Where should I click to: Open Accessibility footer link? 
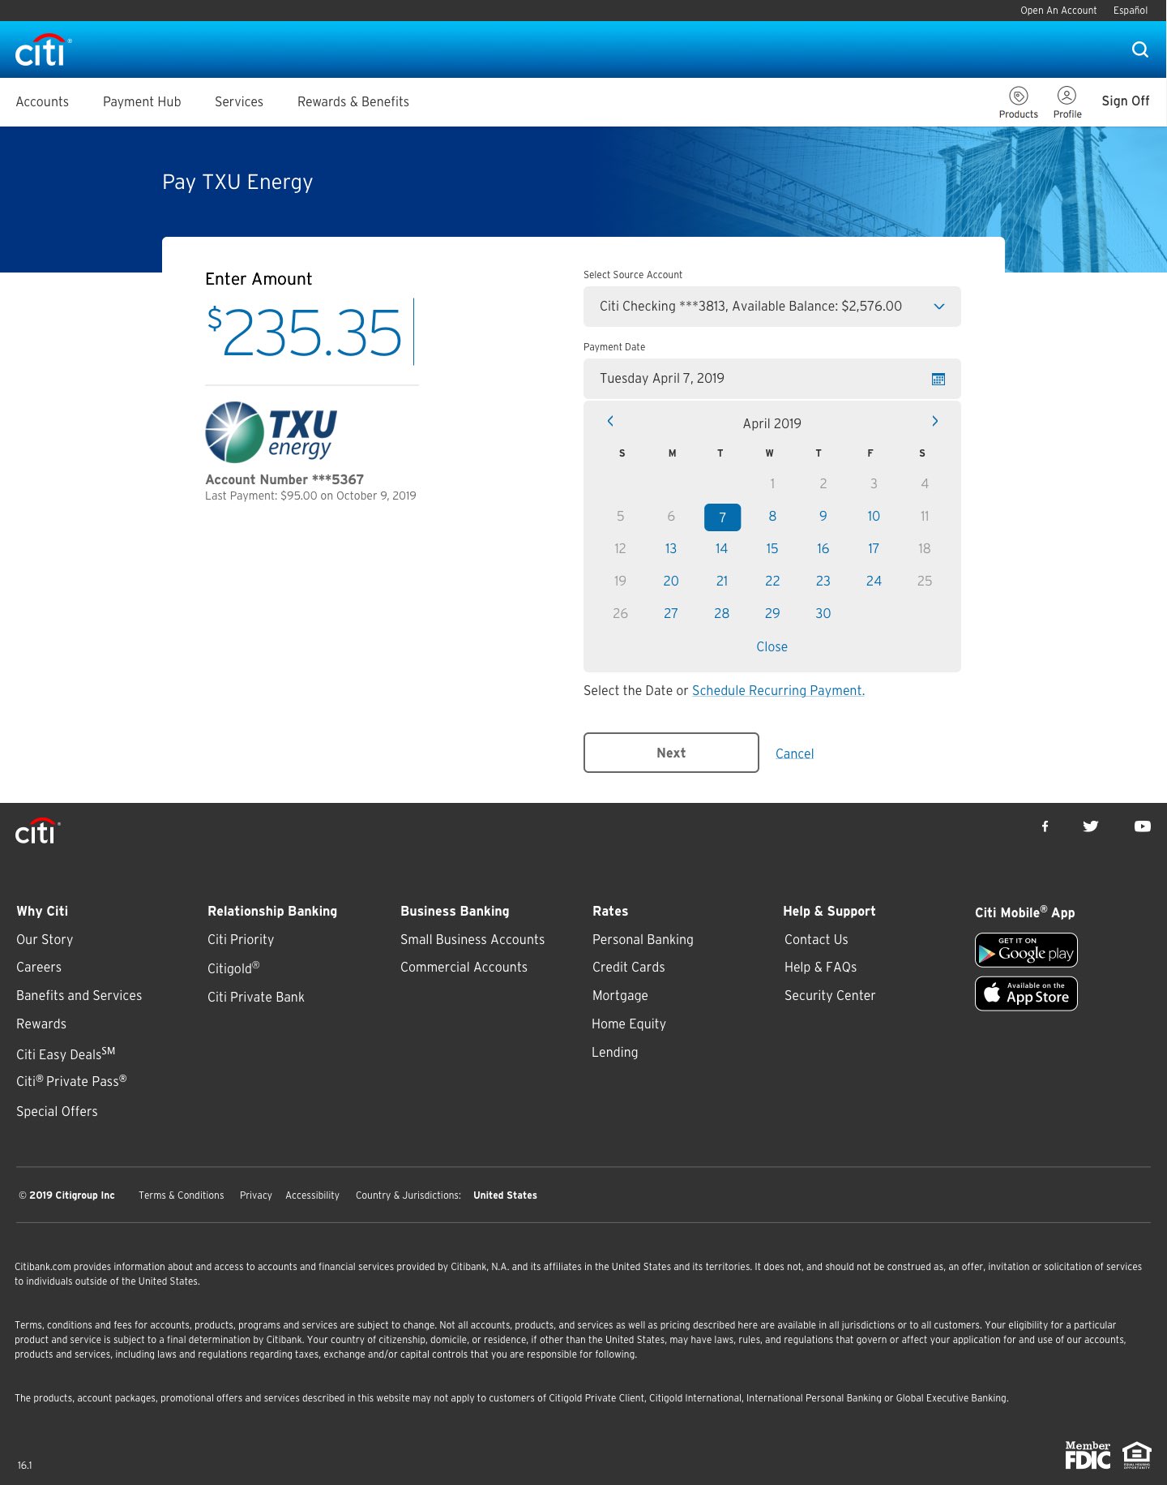pyautogui.click(x=312, y=1195)
